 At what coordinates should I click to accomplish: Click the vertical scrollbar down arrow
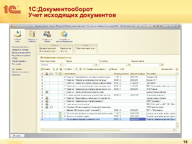point(177,127)
